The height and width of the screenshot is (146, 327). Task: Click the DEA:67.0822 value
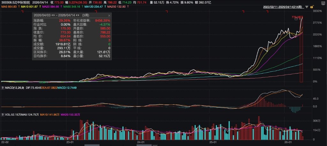click(49, 88)
